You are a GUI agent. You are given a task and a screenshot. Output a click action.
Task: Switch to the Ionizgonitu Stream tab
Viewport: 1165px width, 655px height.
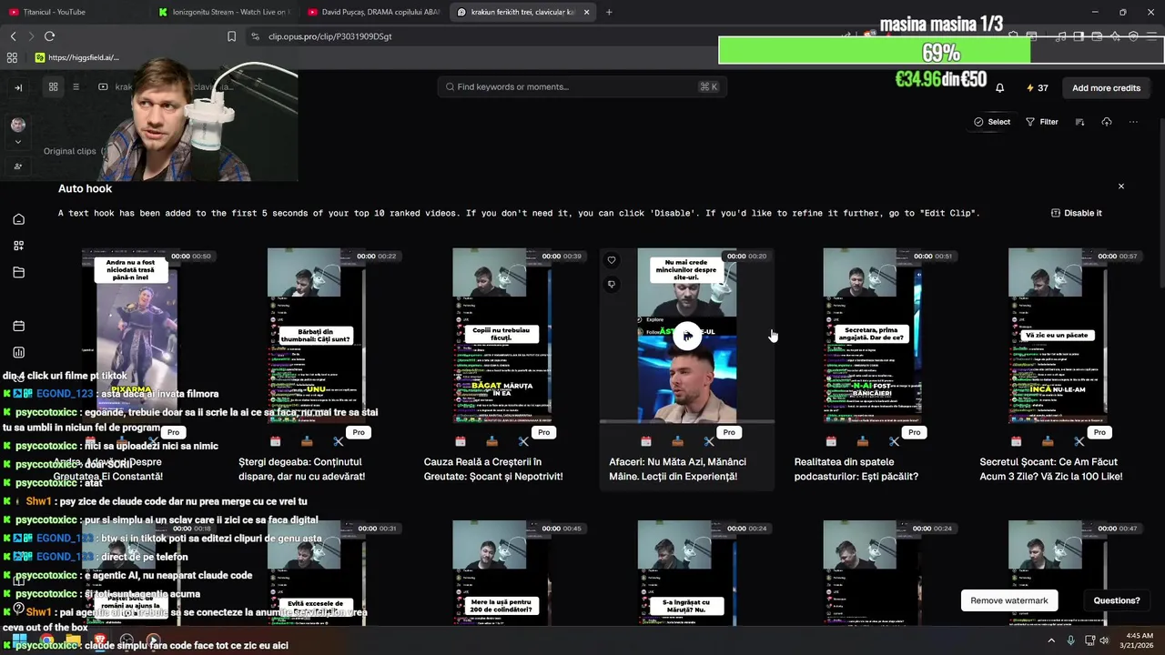point(223,12)
